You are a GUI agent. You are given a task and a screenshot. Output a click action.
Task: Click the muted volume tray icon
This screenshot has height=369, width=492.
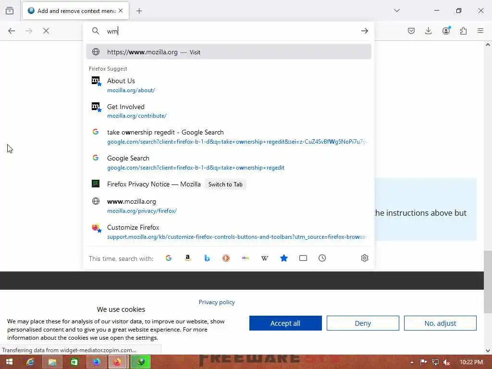click(446, 362)
